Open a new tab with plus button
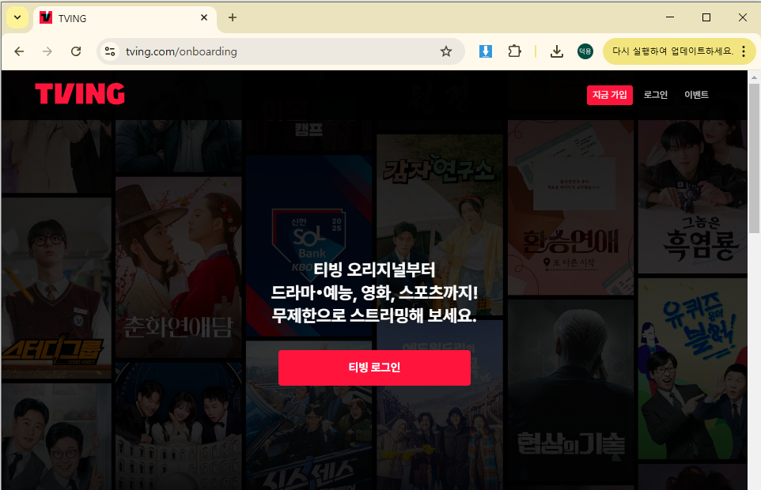The height and width of the screenshot is (490, 761). 233,18
